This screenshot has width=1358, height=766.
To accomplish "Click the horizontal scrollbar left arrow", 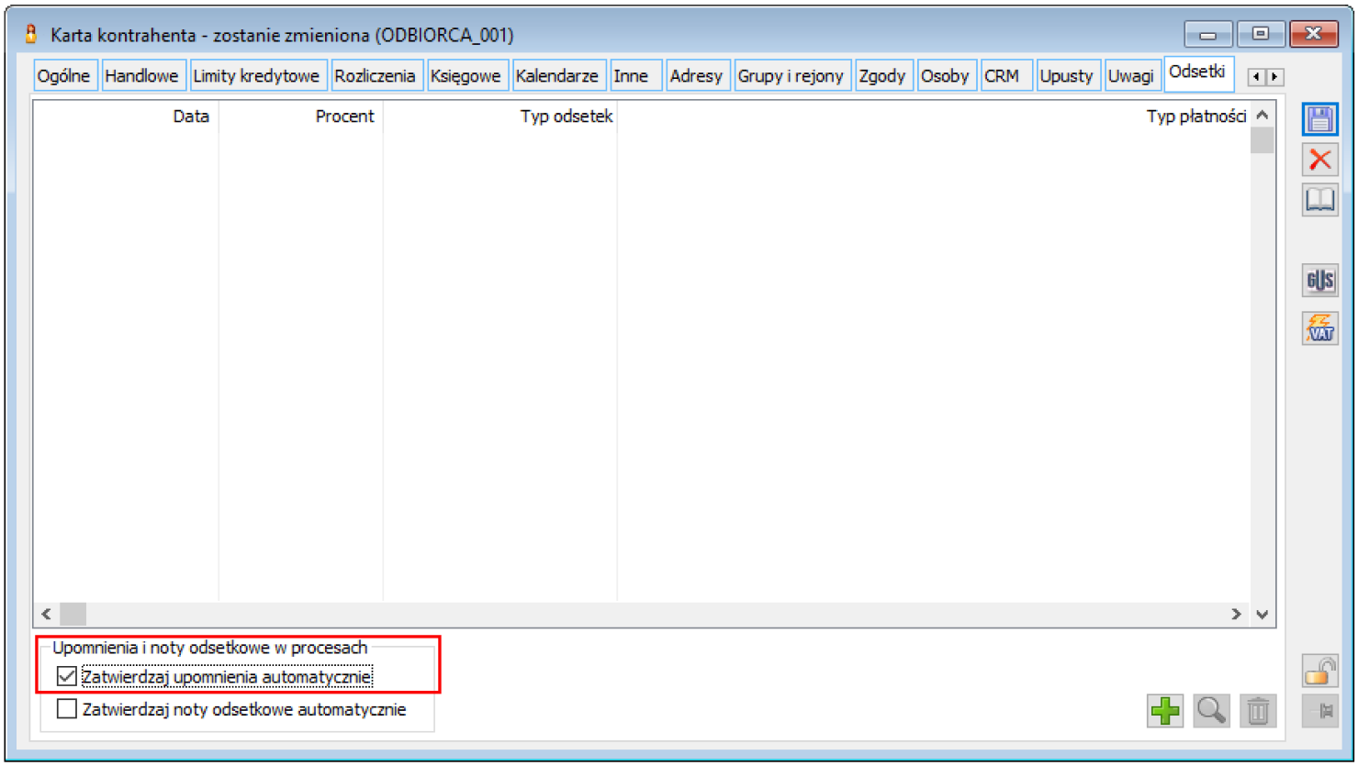I will [47, 614].
